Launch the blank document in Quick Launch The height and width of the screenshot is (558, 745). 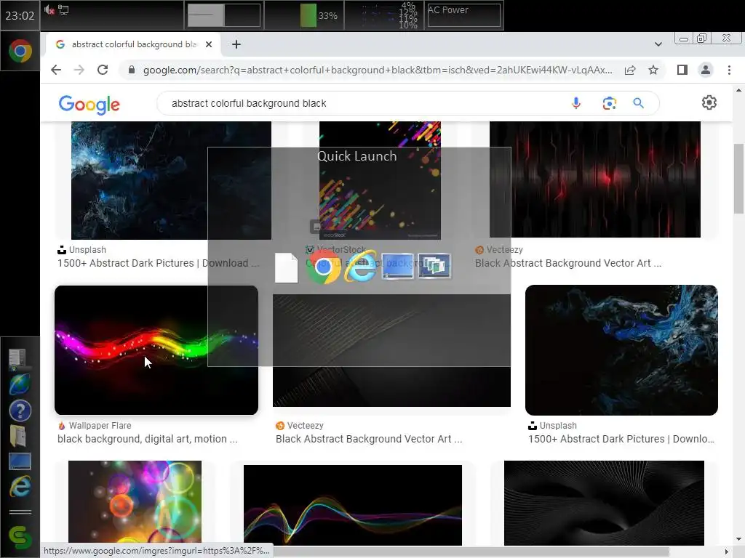coord(287,268)
